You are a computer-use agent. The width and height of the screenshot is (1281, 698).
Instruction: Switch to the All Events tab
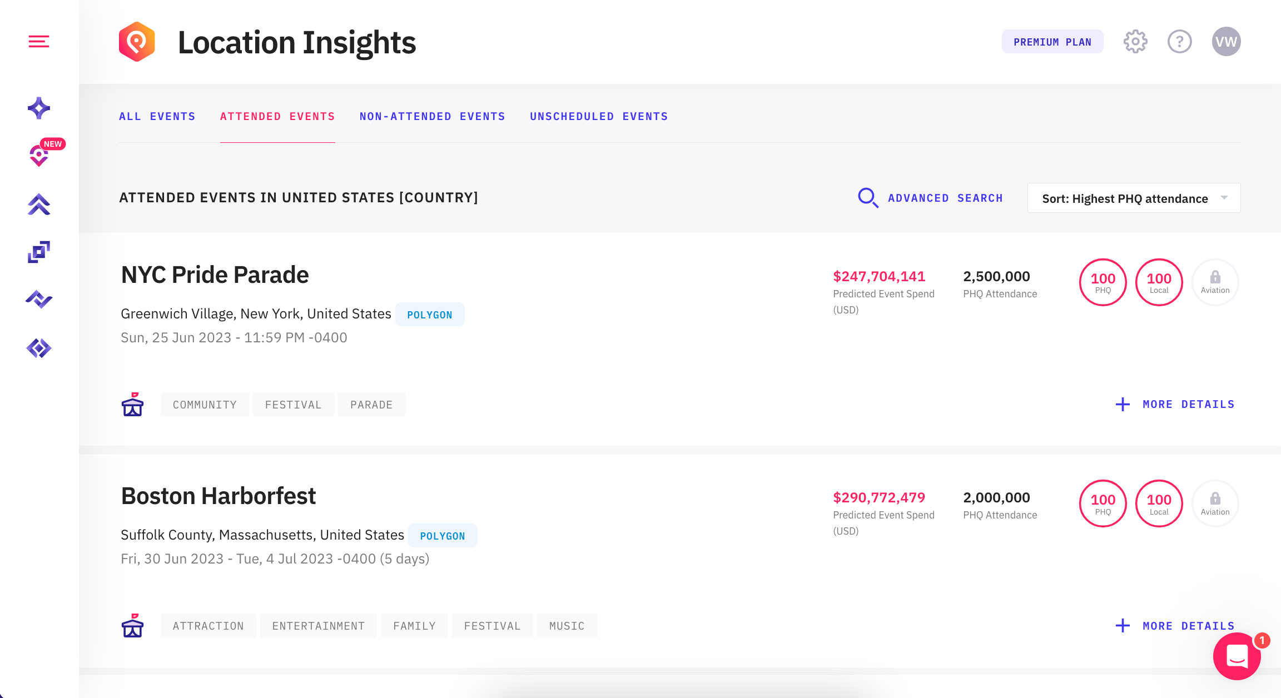(x=157, y=117)
